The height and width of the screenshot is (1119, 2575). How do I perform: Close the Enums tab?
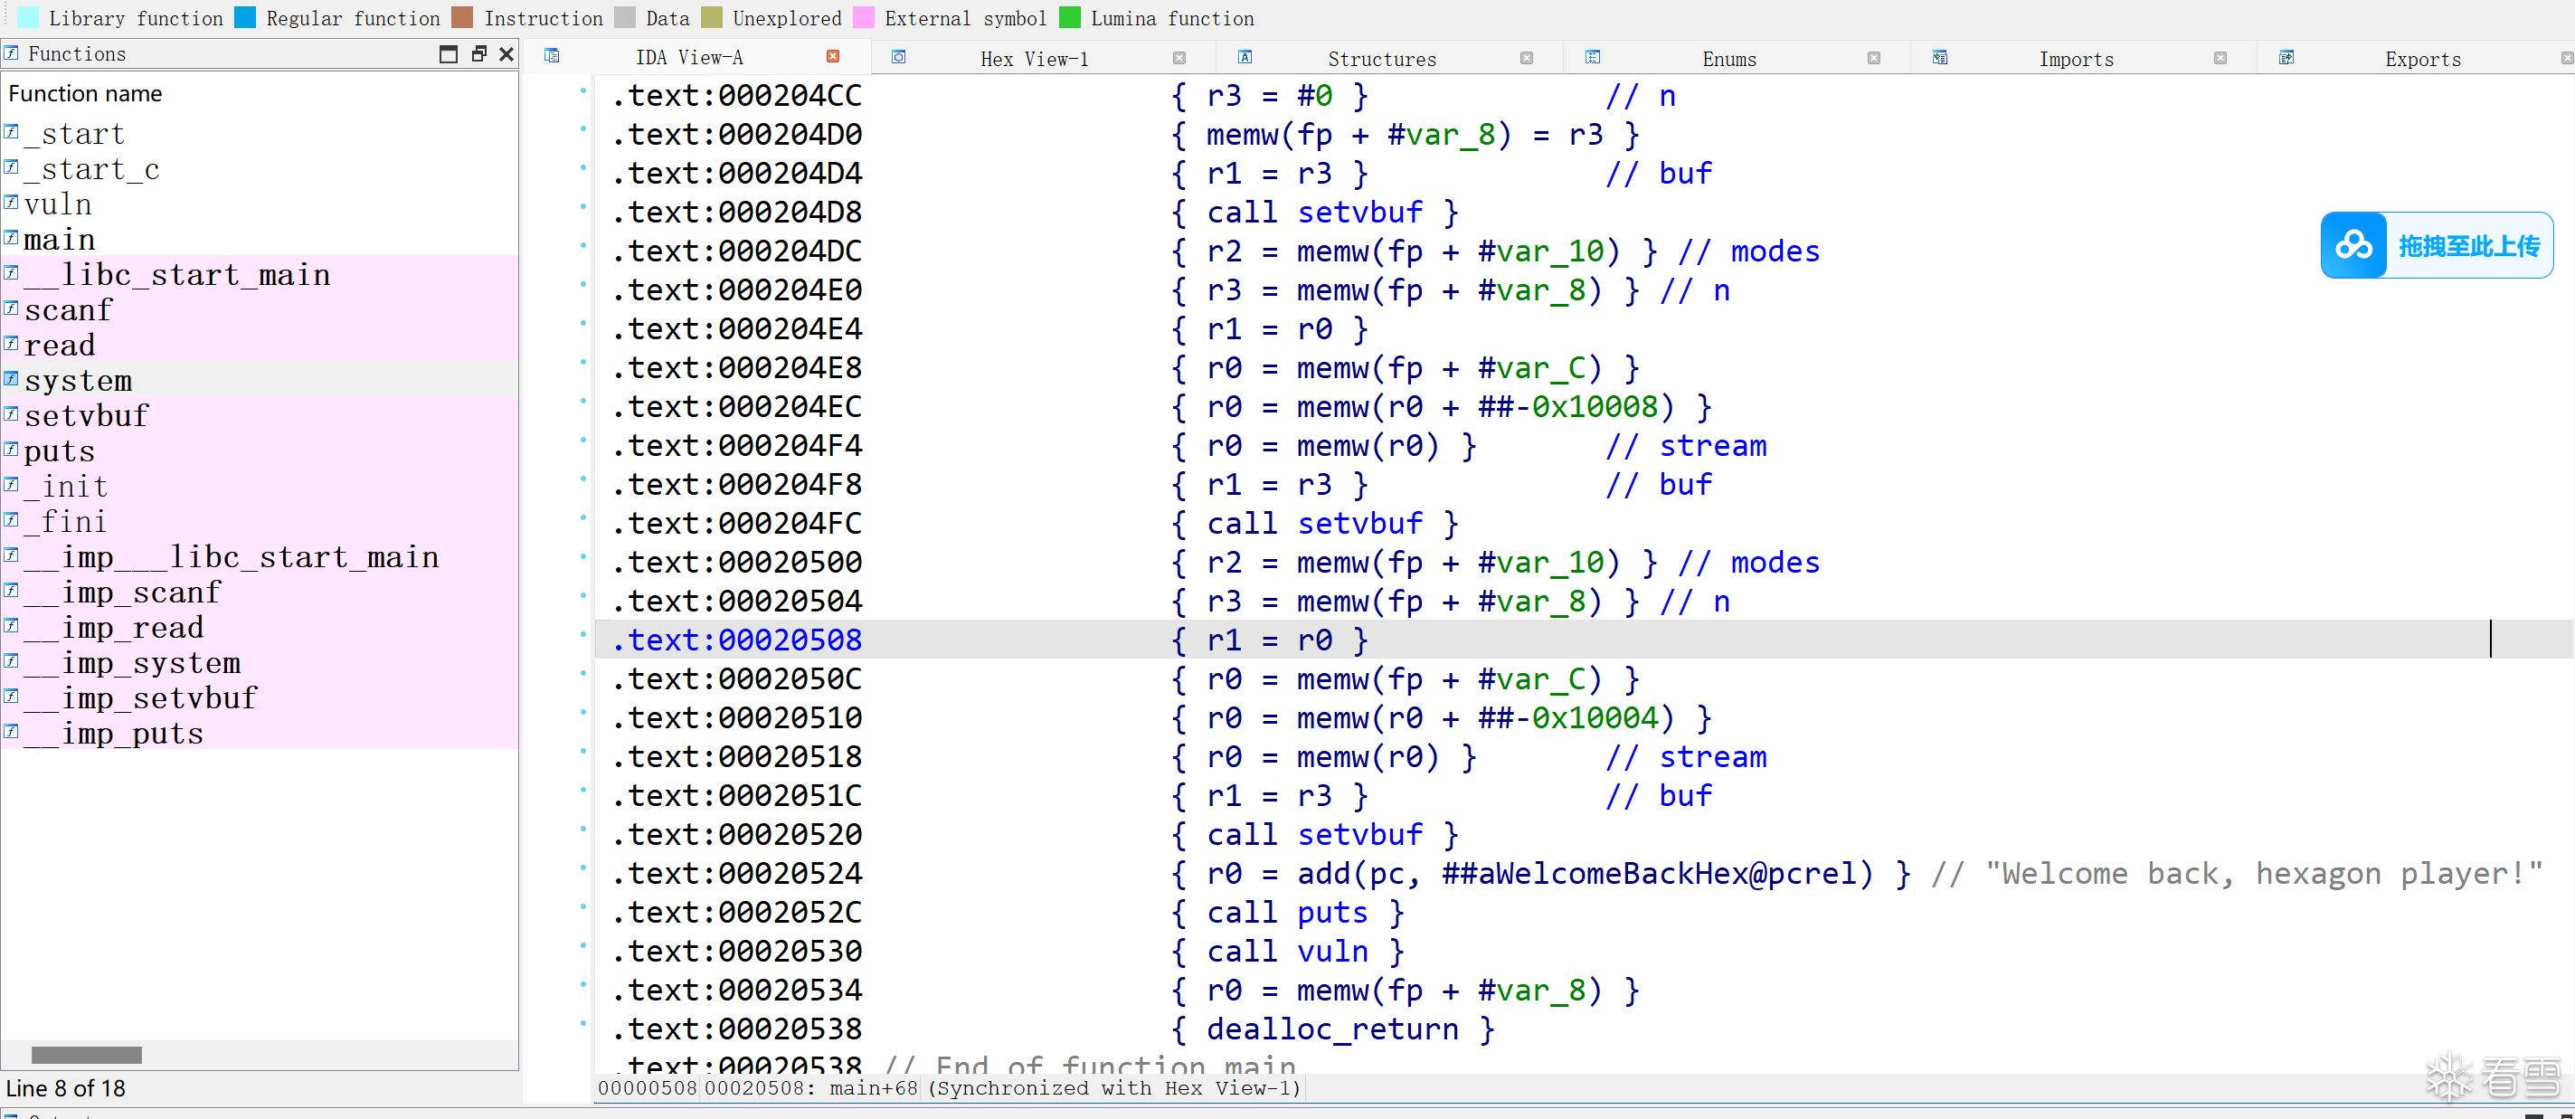coord(1873,58)
